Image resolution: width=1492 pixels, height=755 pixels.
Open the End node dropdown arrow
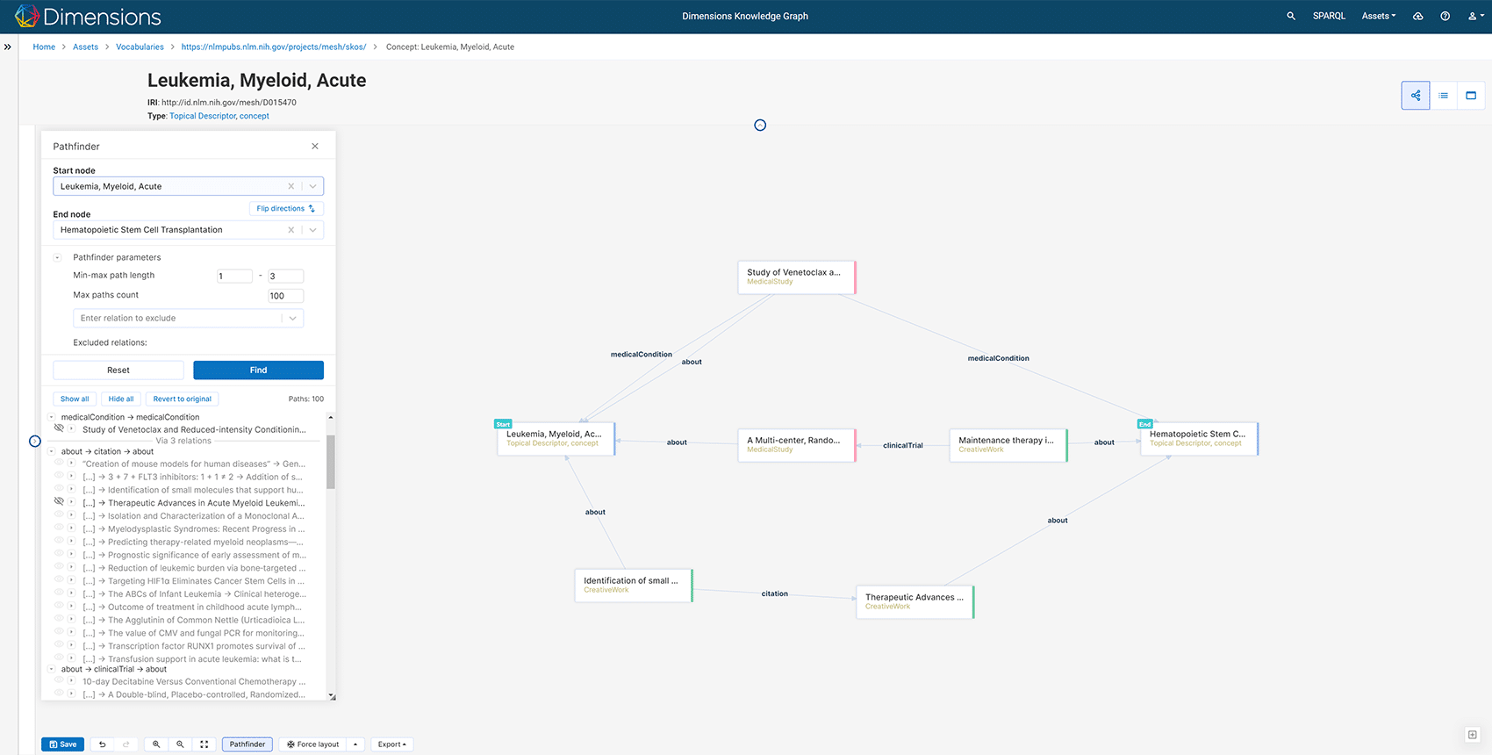point(313,230)
